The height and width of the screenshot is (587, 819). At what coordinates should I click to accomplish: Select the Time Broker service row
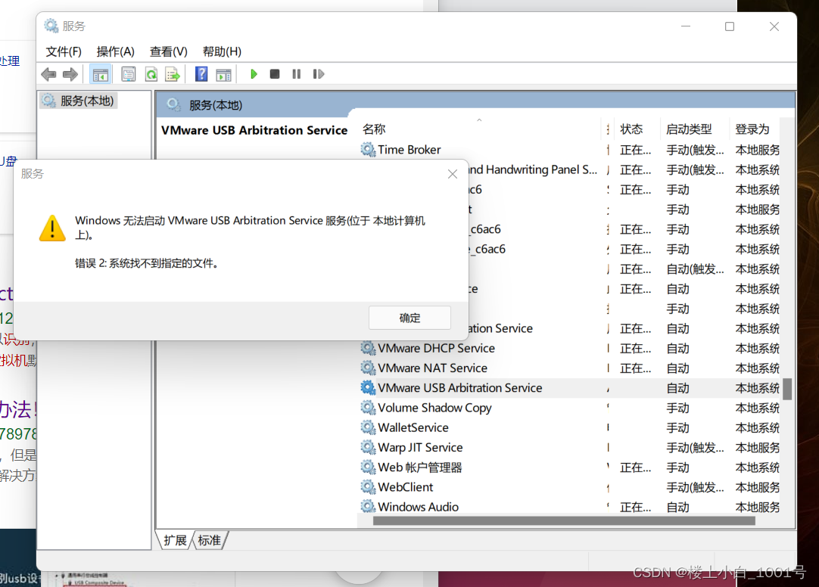pyautogui.click(x=569, y=150)
